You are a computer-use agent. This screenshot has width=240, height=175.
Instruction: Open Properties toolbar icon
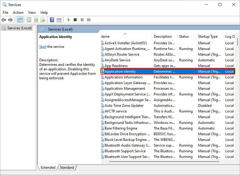point(29,20)
